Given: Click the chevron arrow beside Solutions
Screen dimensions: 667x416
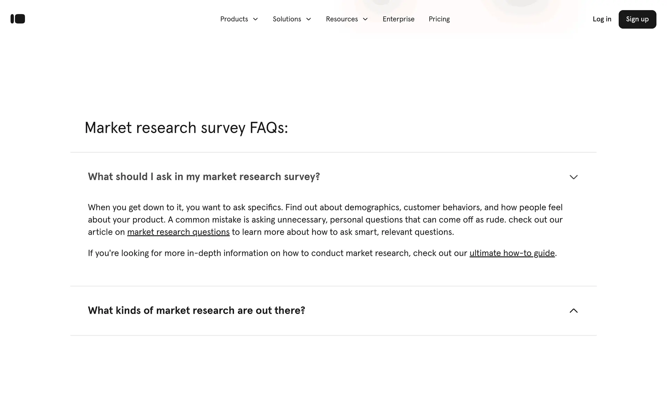Looking at the screenshot, I should tap(308, 19).
